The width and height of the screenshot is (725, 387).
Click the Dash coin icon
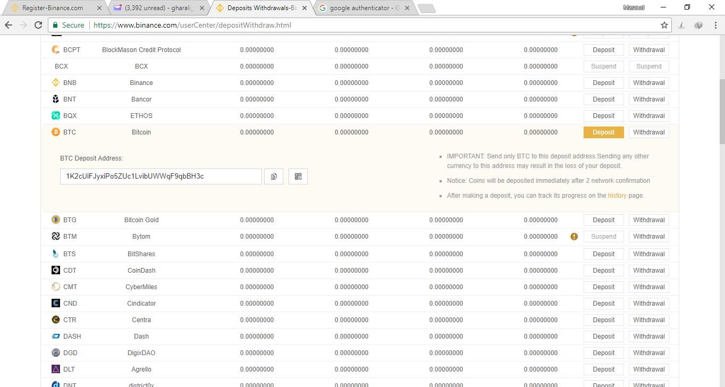pos(56,336)
